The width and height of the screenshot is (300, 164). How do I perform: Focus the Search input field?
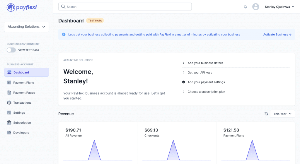(x=125, y=7)
